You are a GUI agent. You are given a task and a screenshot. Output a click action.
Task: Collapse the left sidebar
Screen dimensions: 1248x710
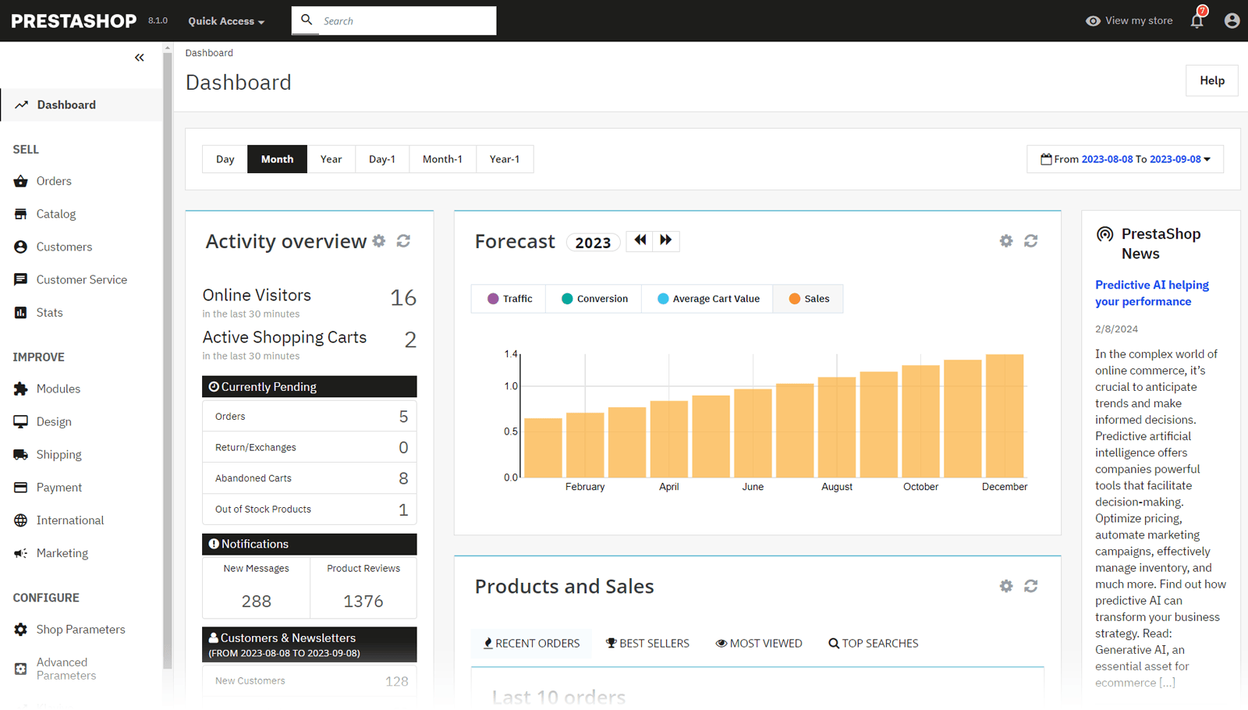pyautogui.click(x=140, y=57)
